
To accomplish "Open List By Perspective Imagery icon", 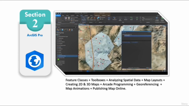I will tap(72, 30).
